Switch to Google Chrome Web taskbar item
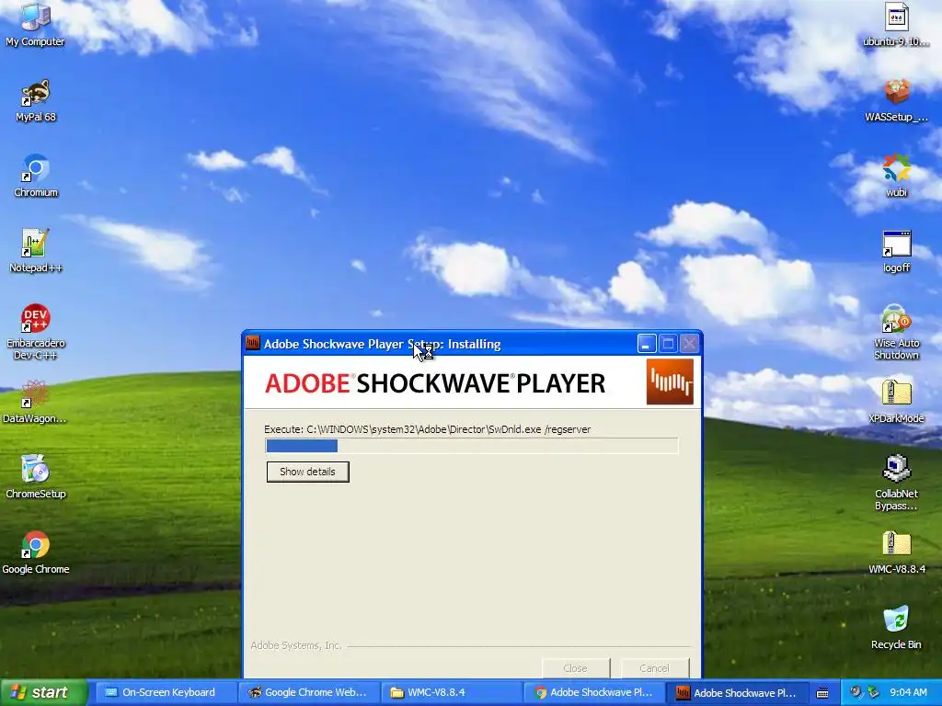 click(309, 693)
